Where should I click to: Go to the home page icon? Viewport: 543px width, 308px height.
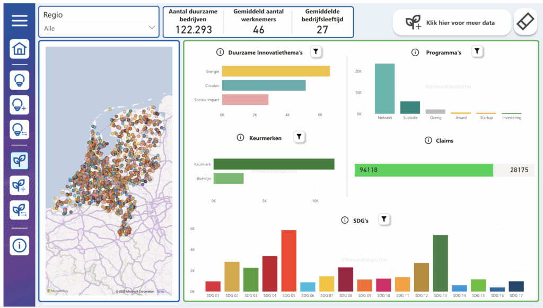click(19, 49)
